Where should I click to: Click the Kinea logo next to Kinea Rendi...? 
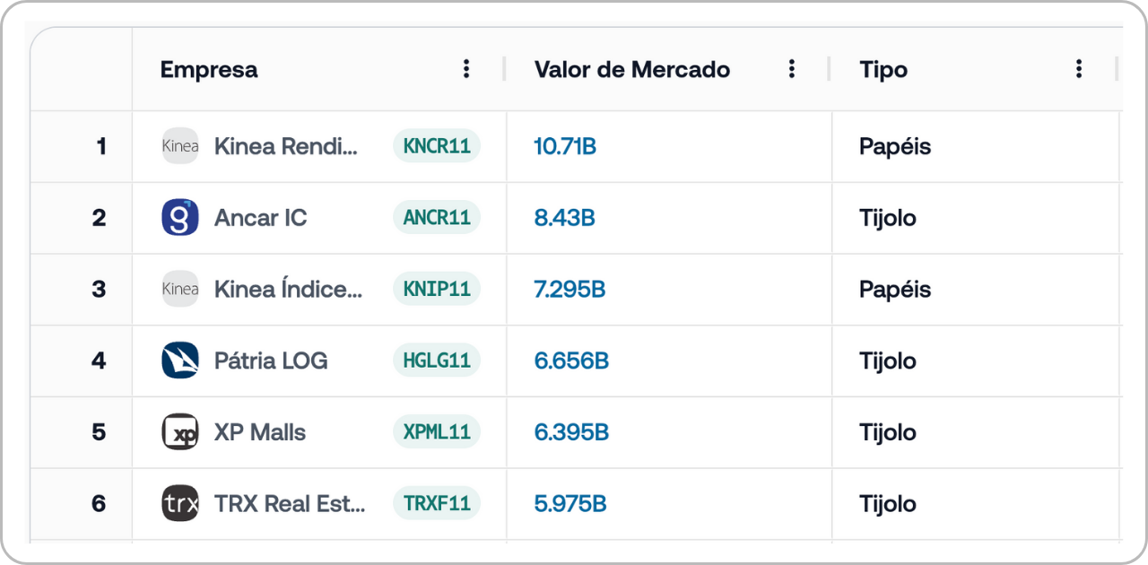[x=179, y=145]
